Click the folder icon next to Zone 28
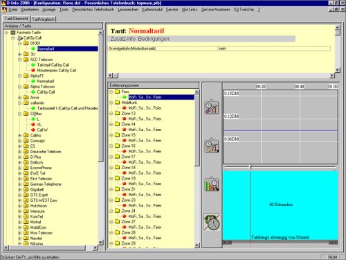Image resolution: width=346 pixels, height=260 pixels. coord(118,232)
